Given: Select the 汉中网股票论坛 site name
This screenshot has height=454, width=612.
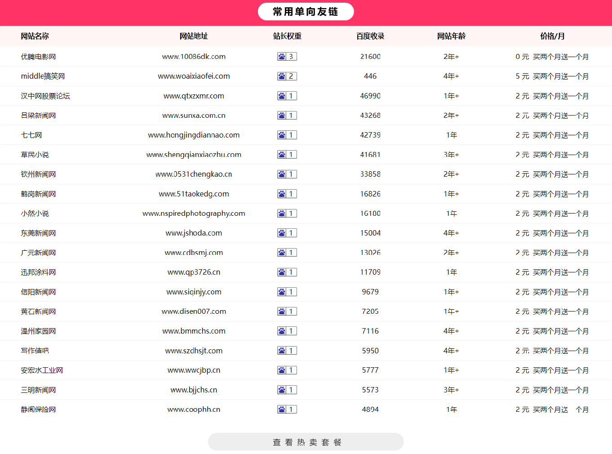Looking at the screenshot, I should click(x=45, y=96).
